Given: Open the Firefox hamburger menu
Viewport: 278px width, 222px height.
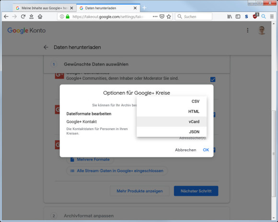Looking at the screenshot, I should (x=272, y=17).
